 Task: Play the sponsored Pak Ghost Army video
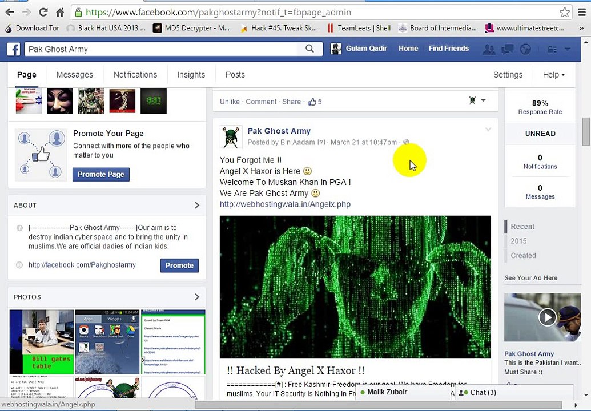click(547, 317)
